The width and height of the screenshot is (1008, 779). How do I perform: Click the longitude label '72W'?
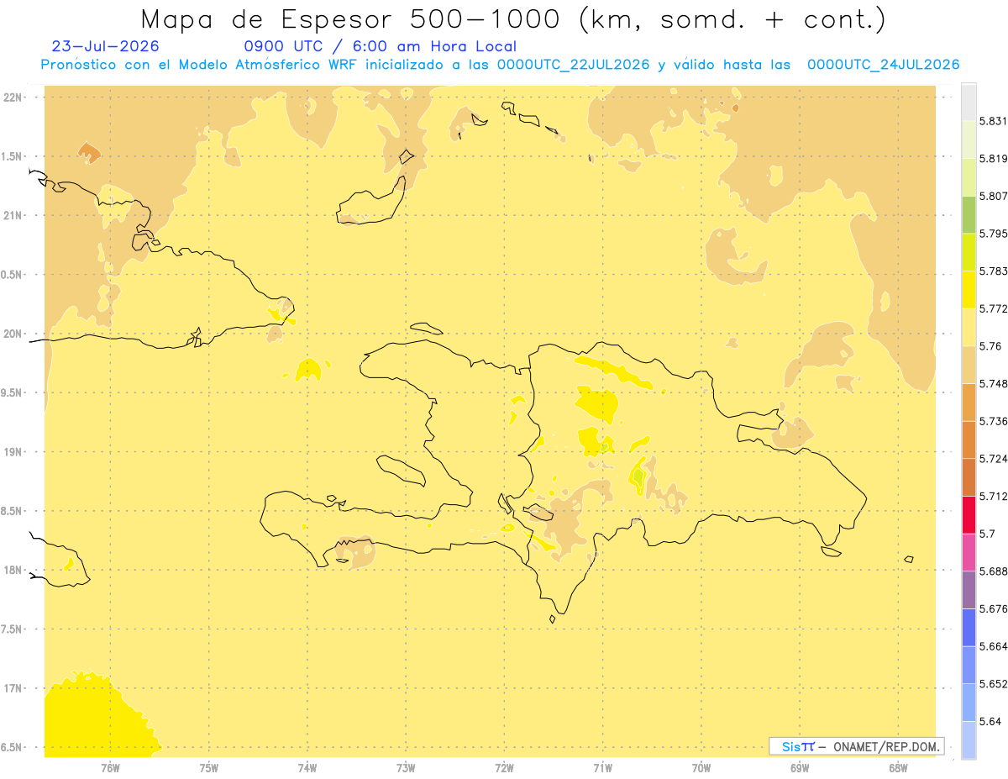pyautogui.click(x=504, y=767)
